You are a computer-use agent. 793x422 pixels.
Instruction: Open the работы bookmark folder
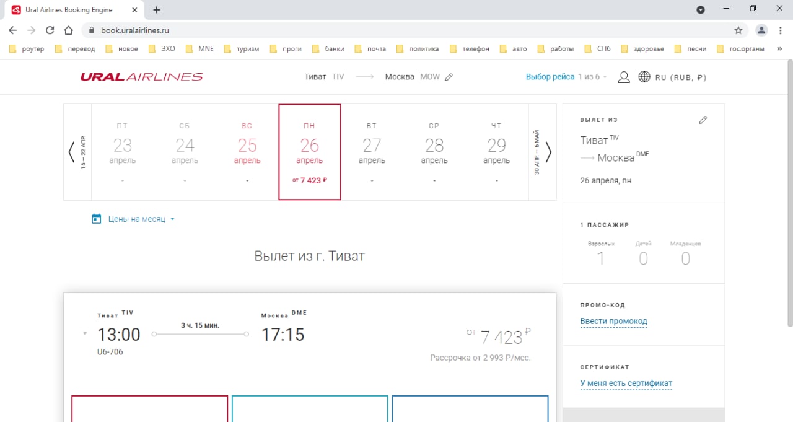pos(555,49)
